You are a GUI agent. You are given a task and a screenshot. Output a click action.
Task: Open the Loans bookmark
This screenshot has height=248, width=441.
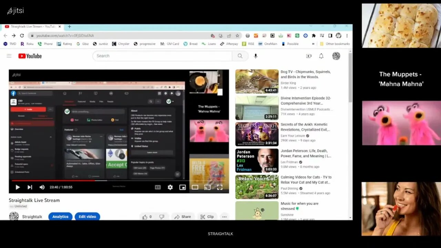tap(209, 44)
